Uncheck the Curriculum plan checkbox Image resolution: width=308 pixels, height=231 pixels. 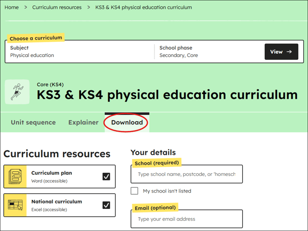point(106,176)
